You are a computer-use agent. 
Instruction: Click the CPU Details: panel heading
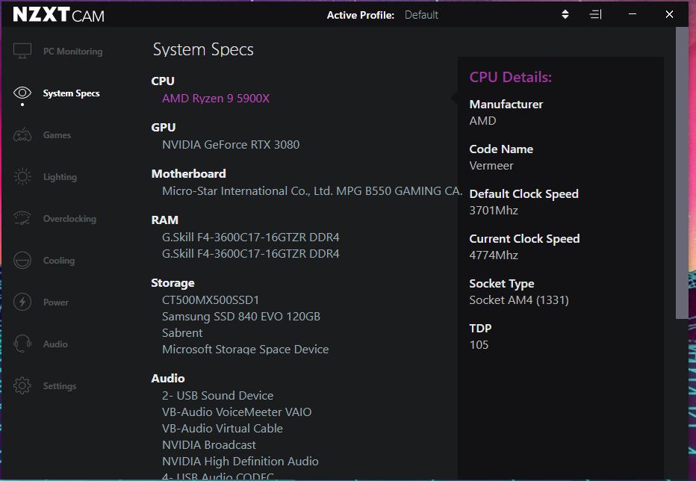click(x=511, y=77)
